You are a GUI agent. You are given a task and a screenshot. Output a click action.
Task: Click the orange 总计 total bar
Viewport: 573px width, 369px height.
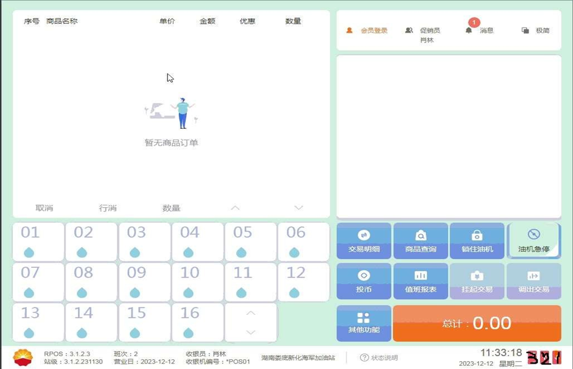[477, 323]
